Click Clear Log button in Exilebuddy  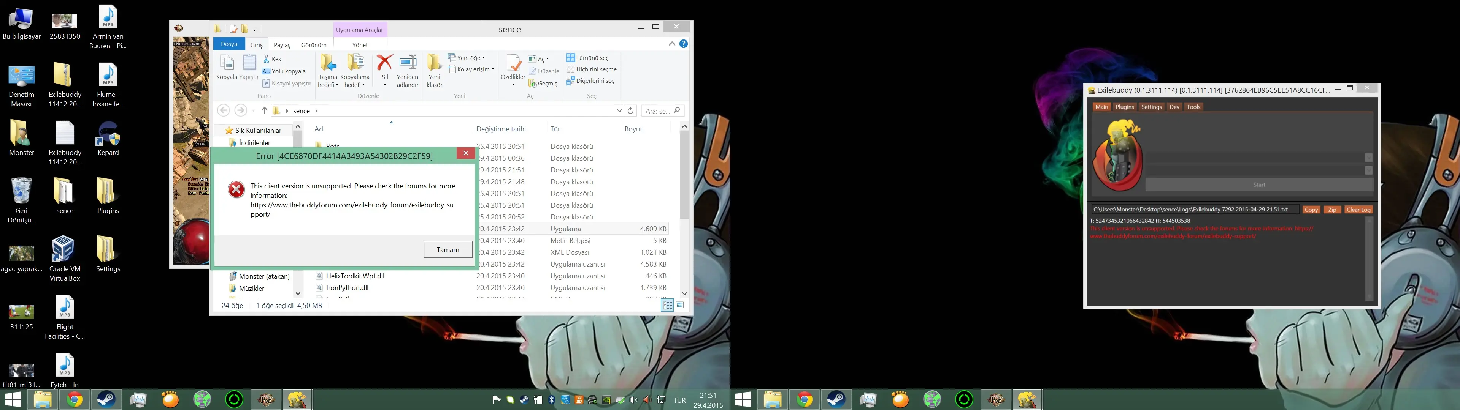tap(1358, 210)
